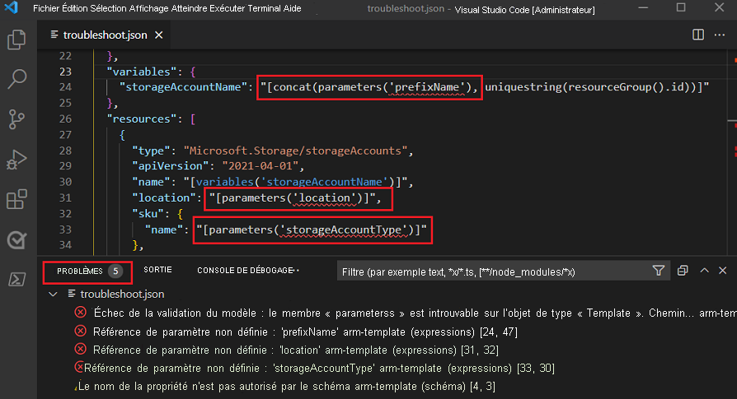Screen dimensions: 737x399
Task: Click 'storageAccountType' parameter on line 33
Action: click(344, 230)
